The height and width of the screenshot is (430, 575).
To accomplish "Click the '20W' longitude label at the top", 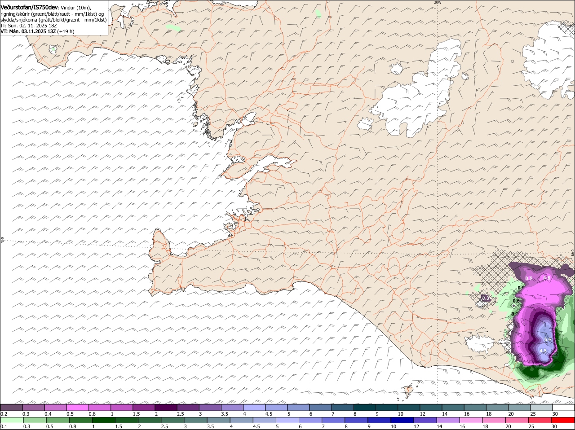I will coord(438,2).
